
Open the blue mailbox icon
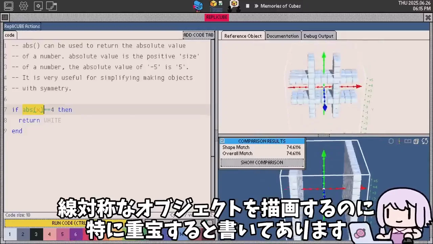[198, 5]
